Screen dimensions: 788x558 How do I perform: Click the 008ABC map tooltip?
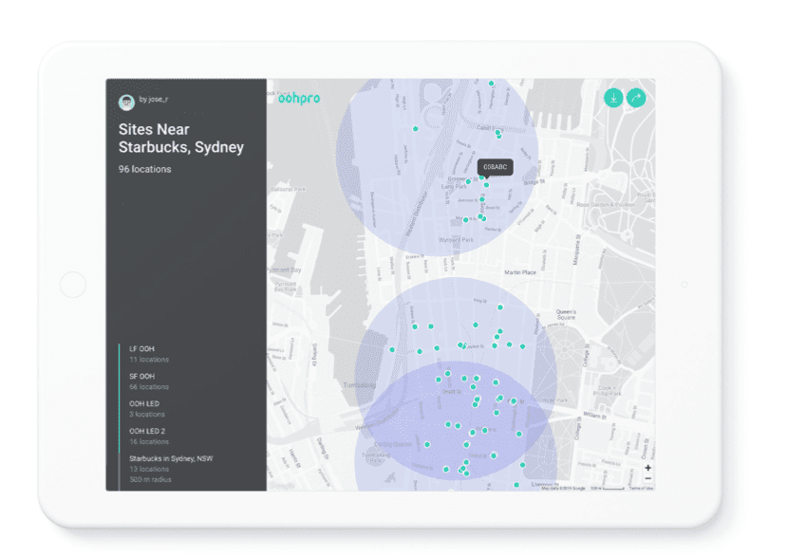(x=495, y=167)
